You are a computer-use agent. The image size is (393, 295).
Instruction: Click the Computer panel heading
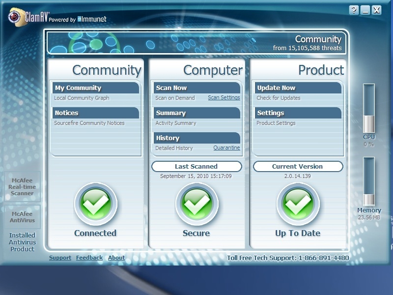pos(213,70)
